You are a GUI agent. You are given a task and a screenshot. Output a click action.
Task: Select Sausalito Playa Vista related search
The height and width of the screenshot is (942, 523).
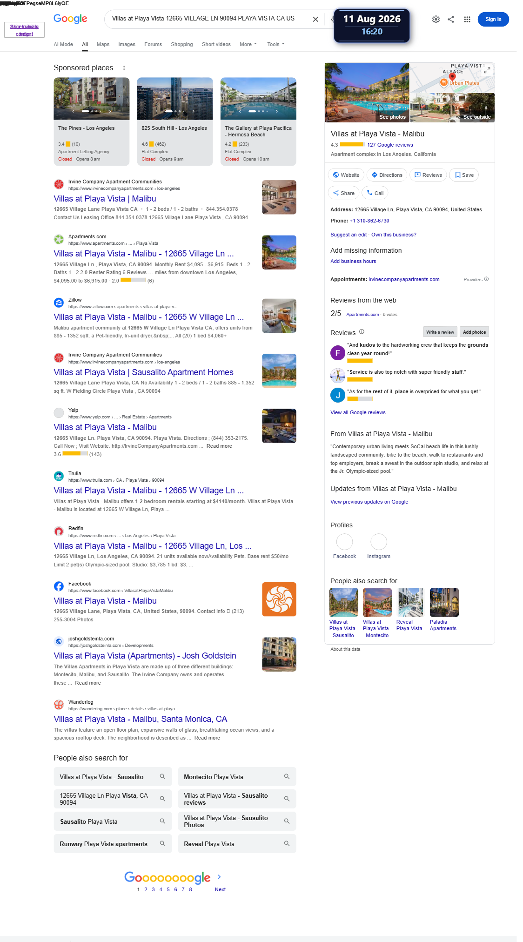coord(113,821)
